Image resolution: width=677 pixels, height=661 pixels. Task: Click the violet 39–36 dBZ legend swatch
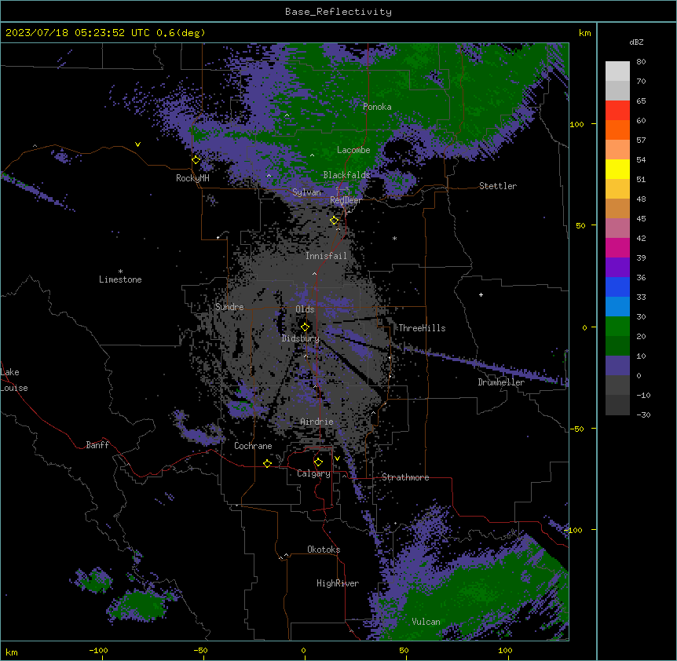coord(617,268)
